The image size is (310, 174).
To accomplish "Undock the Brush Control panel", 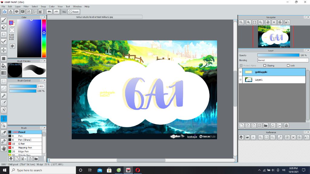I will [41, 80].
